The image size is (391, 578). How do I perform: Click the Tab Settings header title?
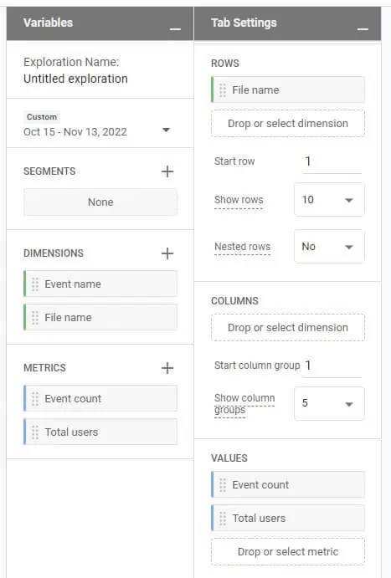pyautogui.click(x=244, y=23)
